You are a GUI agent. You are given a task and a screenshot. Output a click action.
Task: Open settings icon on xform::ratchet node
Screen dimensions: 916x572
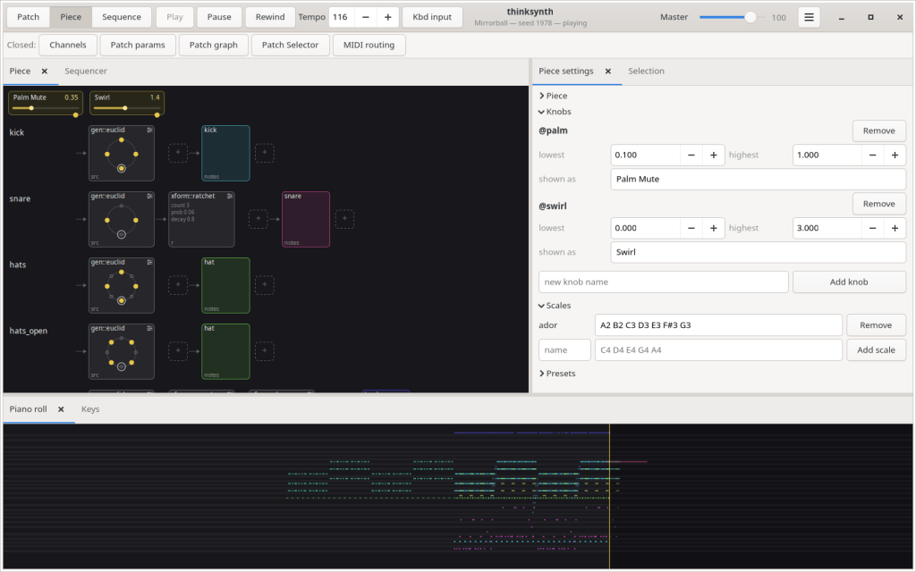[230, 196]
